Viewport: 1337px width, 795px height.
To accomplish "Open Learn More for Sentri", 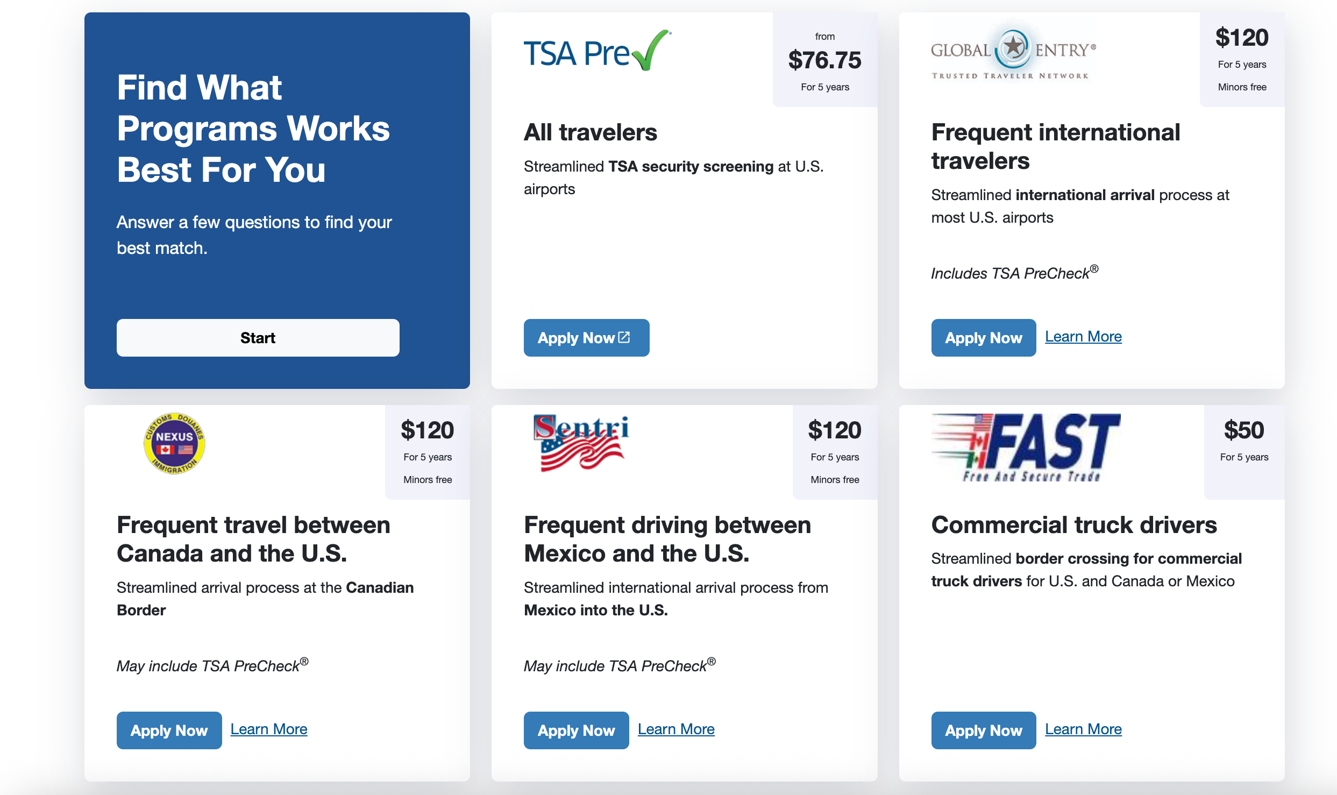I will click(x=676, y=729).
